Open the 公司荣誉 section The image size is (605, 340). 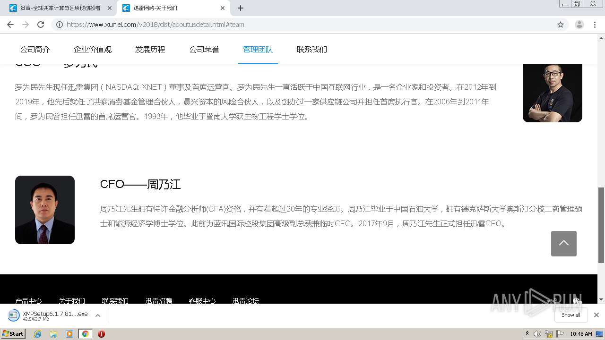coord(204,49)
